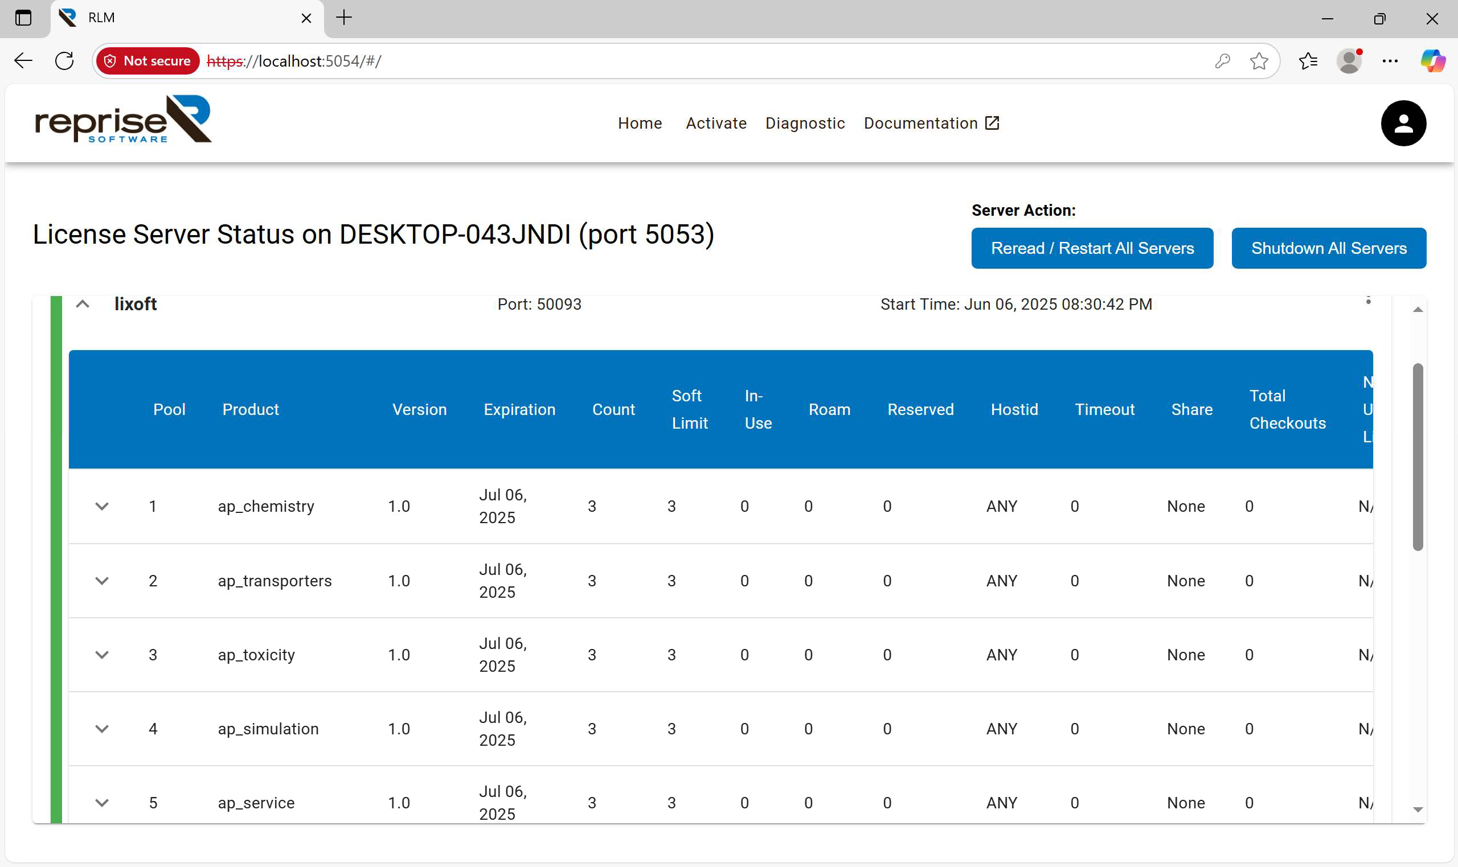The width and height of the screenshot is (1458, 867).
Task: Open the browser favorites list icon
Action: [x=1308, y=61]
